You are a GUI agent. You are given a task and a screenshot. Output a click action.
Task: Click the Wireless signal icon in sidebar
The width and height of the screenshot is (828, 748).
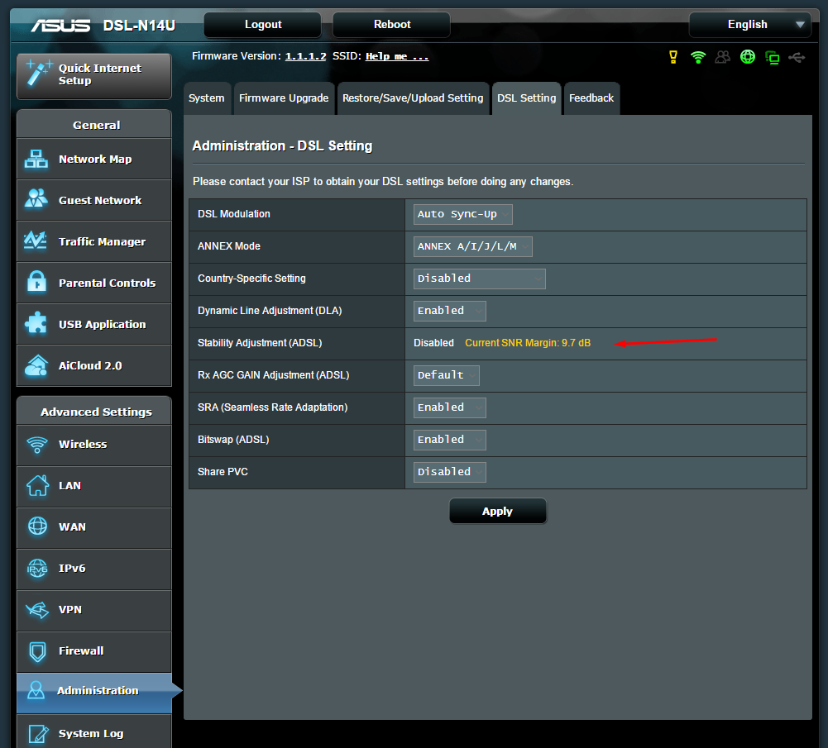(37, 444)
